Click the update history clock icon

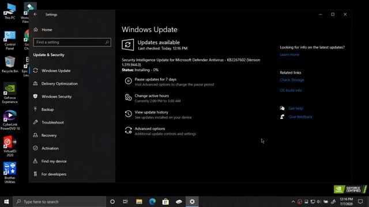point(128,114)
